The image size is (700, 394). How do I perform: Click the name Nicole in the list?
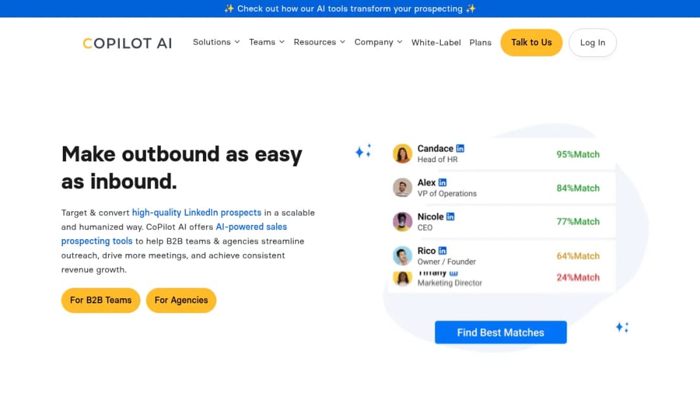pos(430,217)
